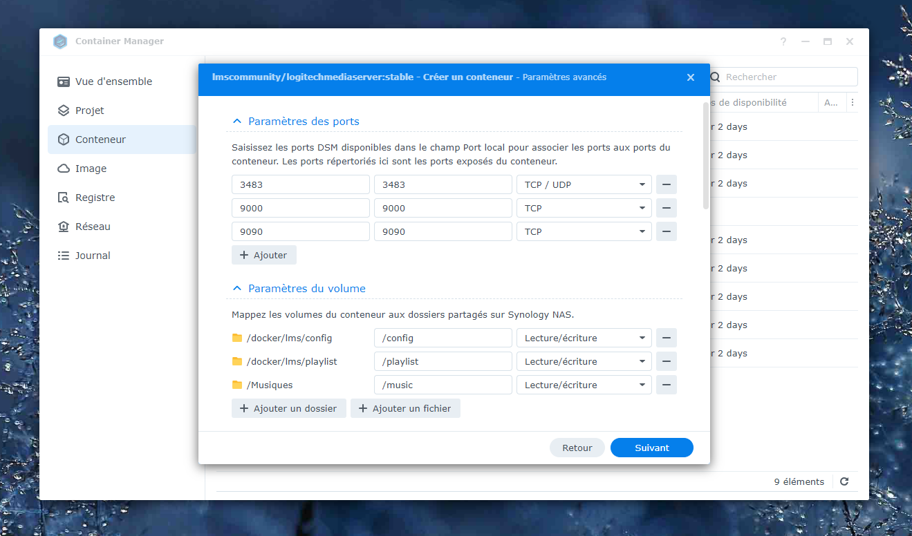The image size is (912, 536).
Task: Click the Retour button
Action: coord(577,448)
